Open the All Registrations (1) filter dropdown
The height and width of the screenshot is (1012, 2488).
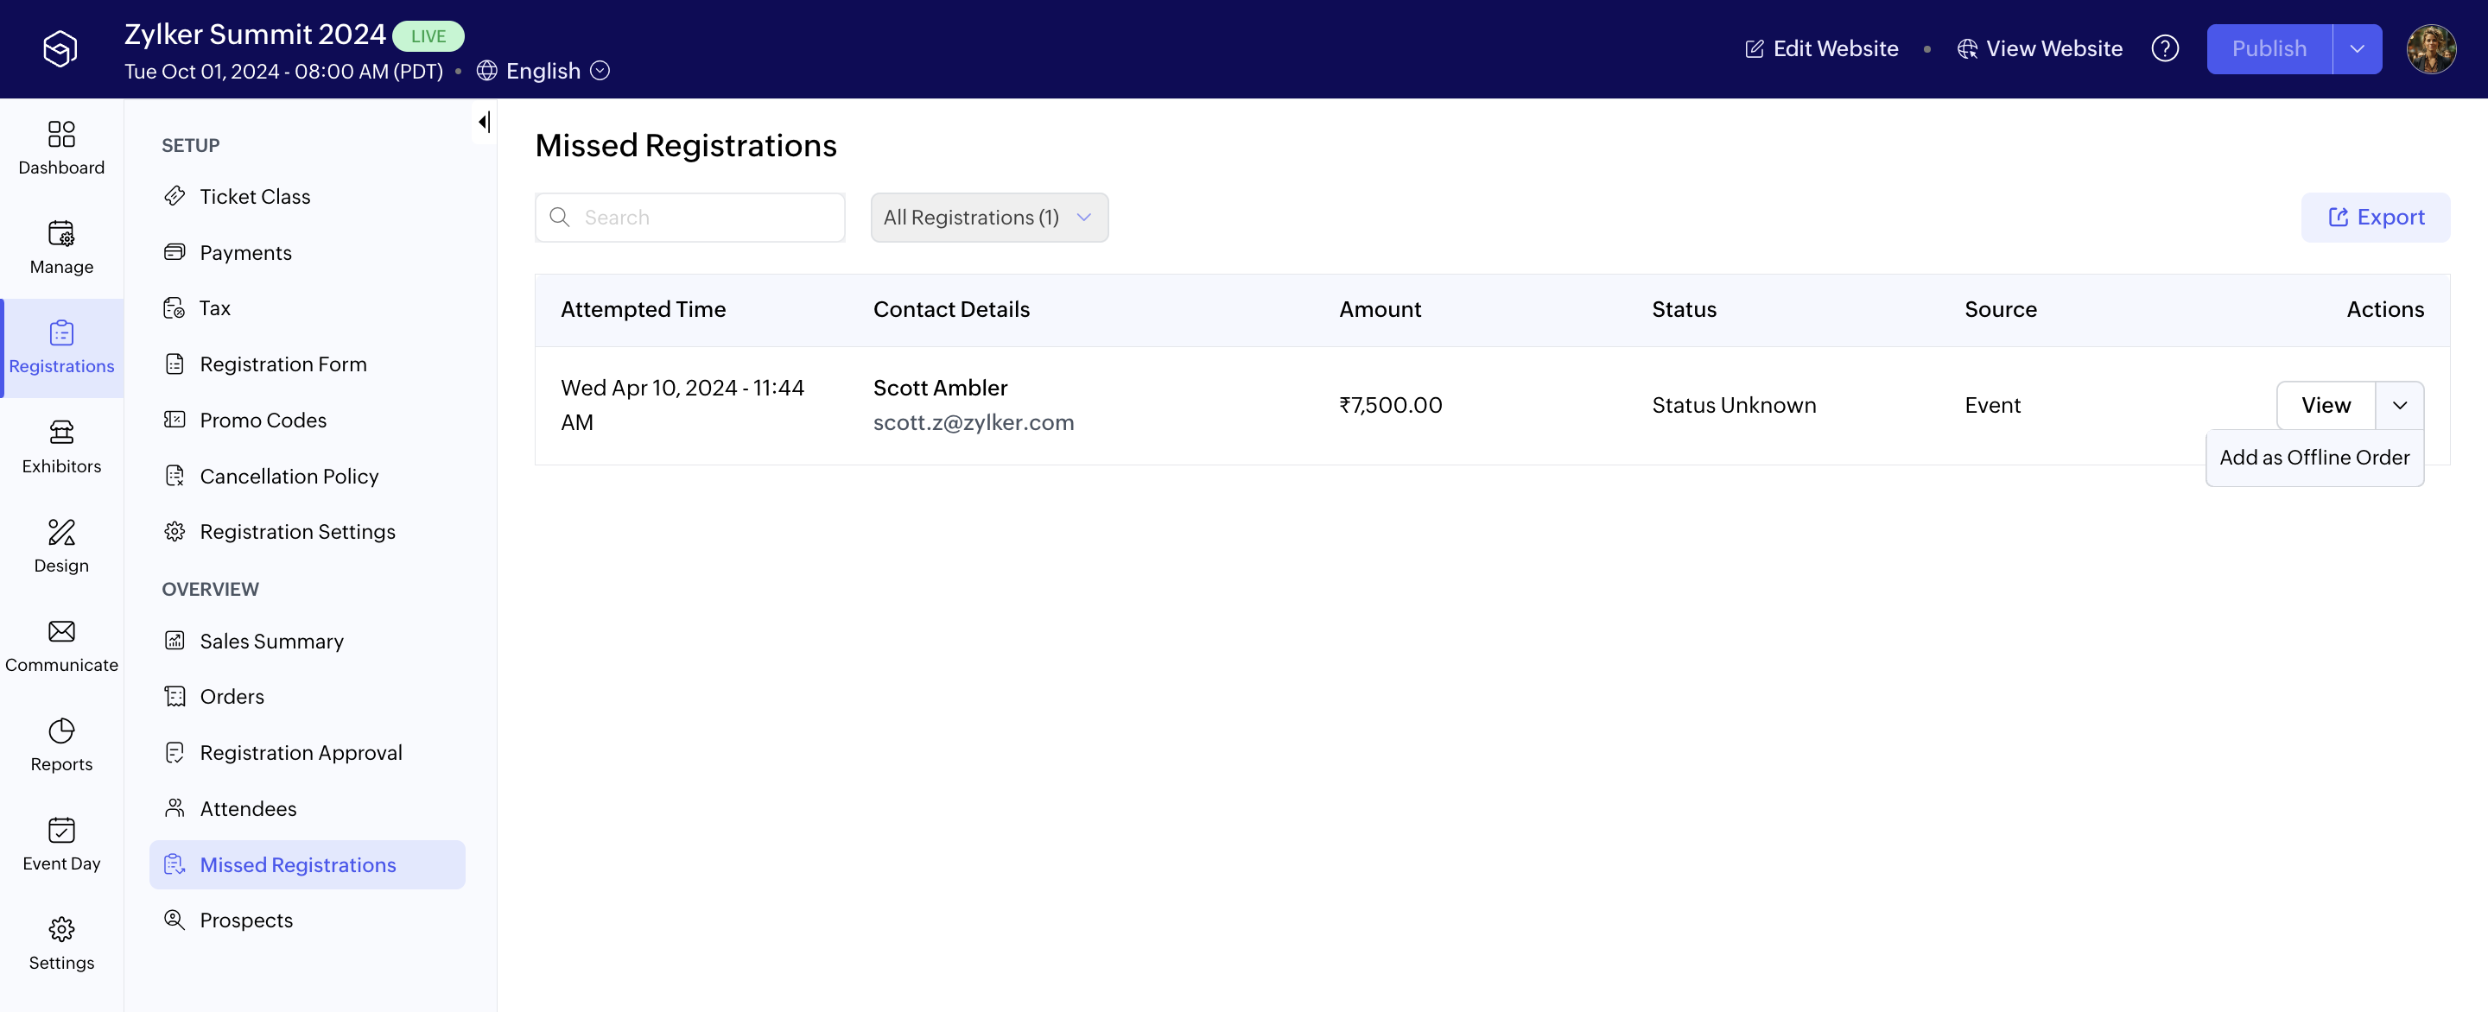coord(989,218)
